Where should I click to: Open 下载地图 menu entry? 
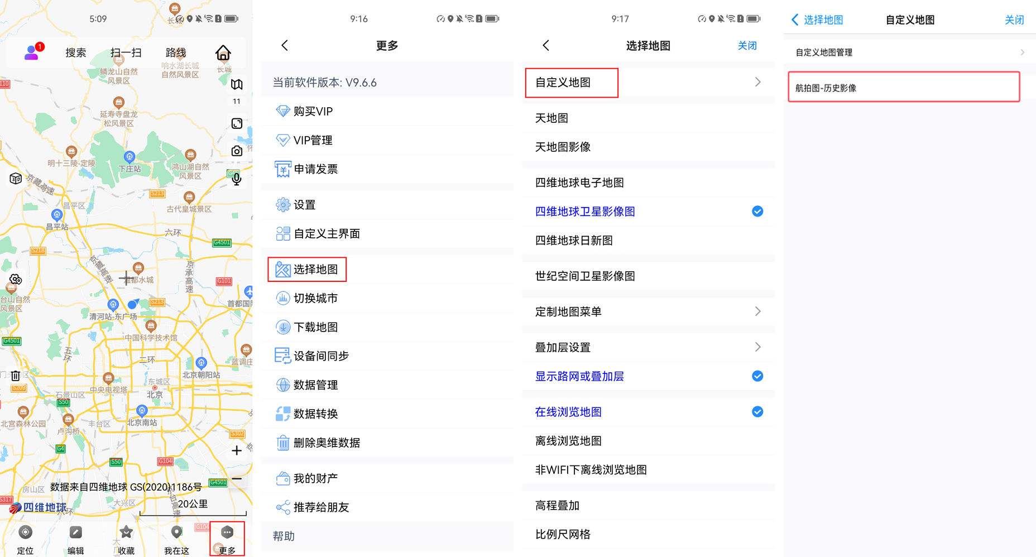coord(315,327)
